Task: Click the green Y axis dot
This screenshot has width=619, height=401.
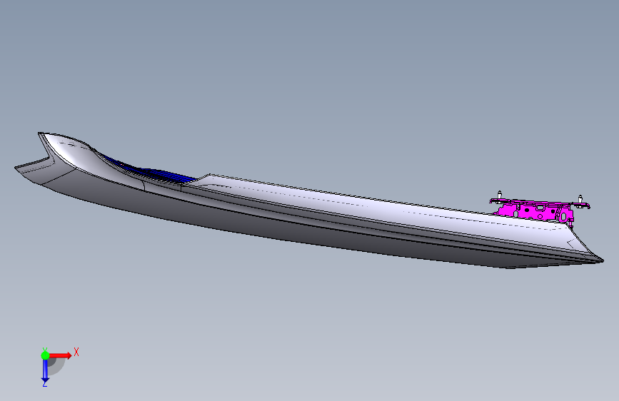Action: point(45,355)
